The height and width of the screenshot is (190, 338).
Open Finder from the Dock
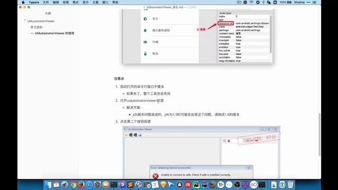pyautogui.click(x=48, y=185)
